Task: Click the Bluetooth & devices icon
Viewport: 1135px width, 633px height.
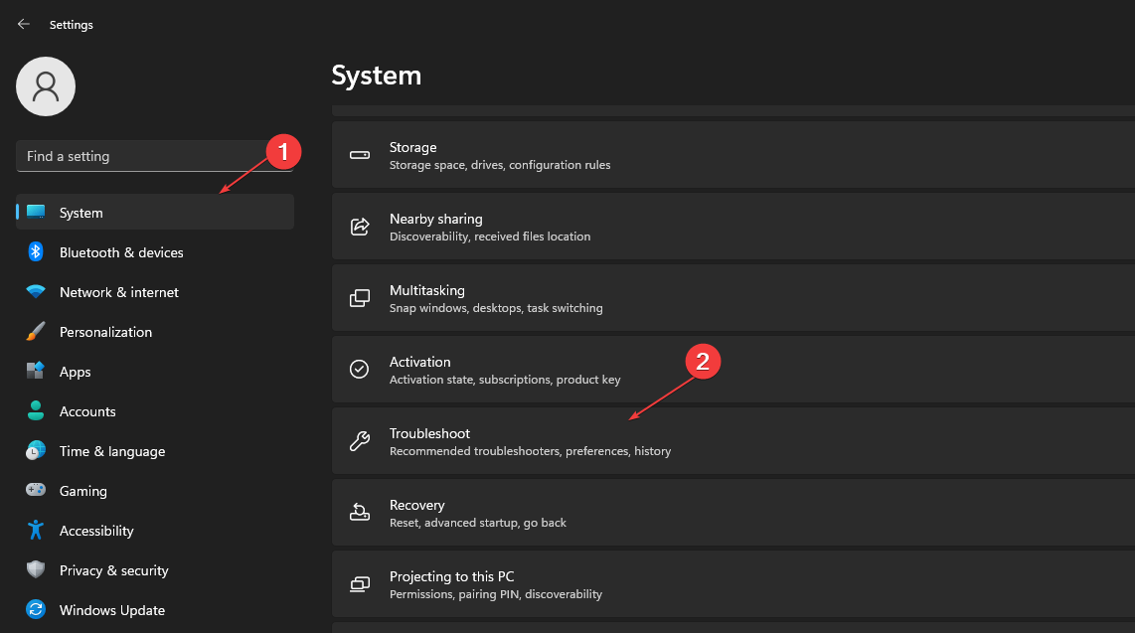Action: (36, 252)
